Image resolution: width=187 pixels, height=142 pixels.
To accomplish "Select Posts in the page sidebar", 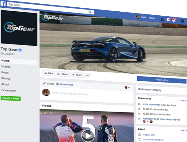I will click(5, 72).
